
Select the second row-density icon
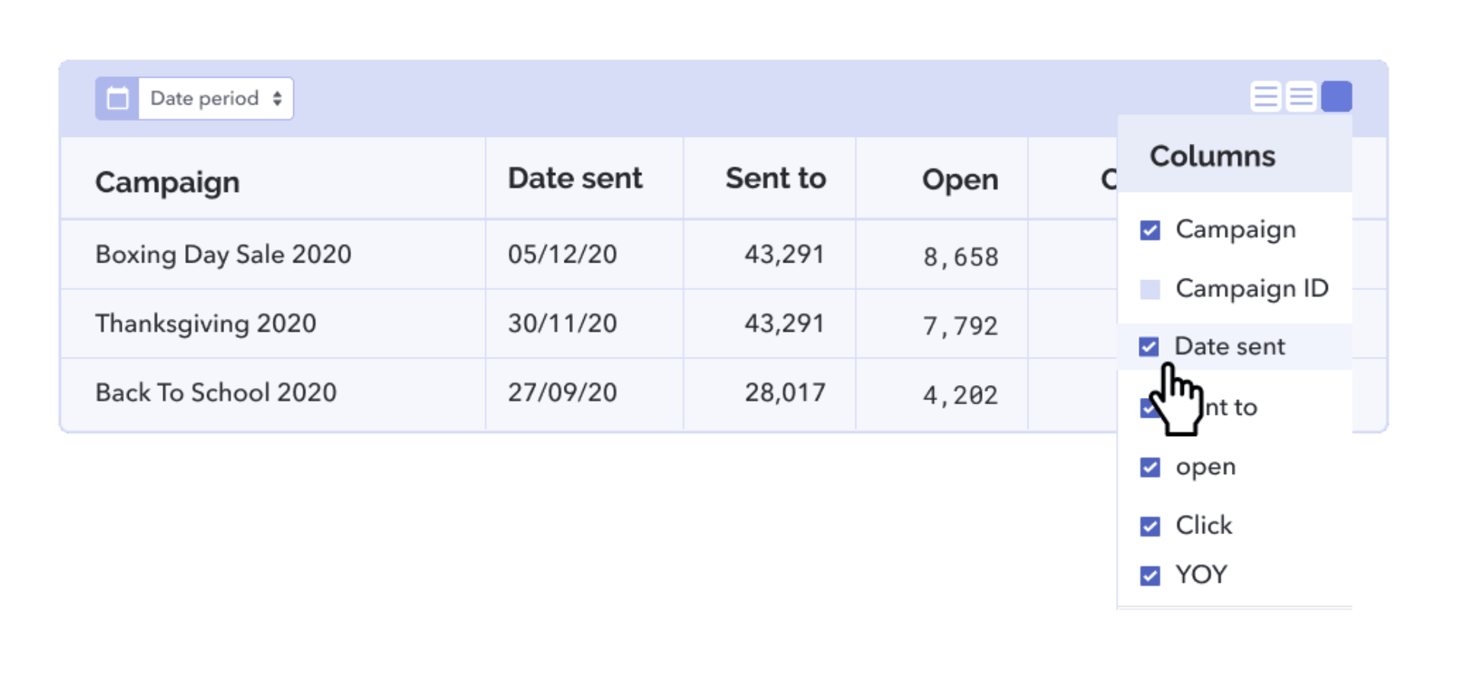click(1300, 97)
